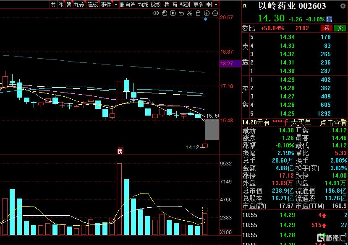Zoom in with the plus circle icon
348x245 pixels.
(x=207, y=13)
